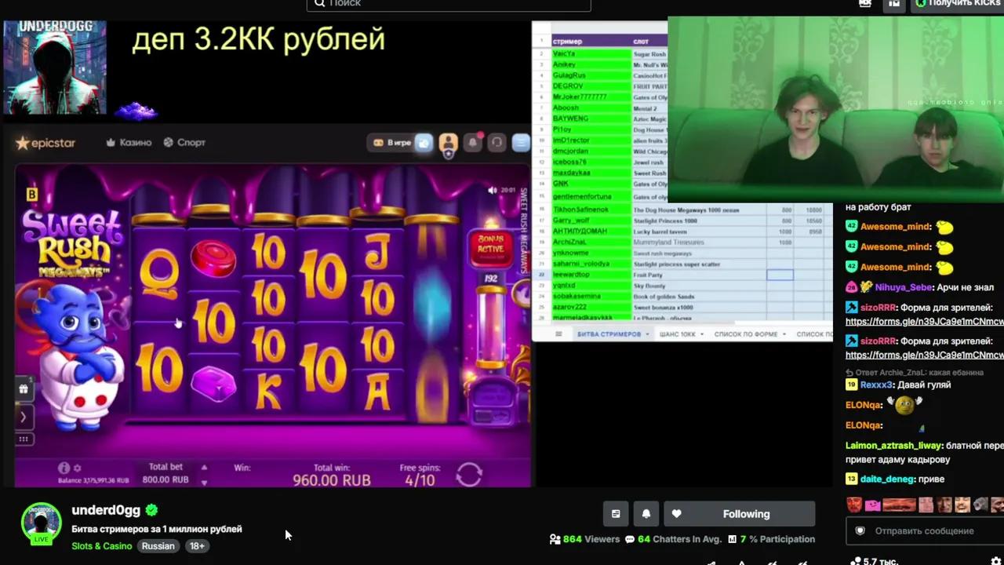Select cell with streamer VaicYa
The height and width of the screenshot is (565, 1004).
point(591,53)
